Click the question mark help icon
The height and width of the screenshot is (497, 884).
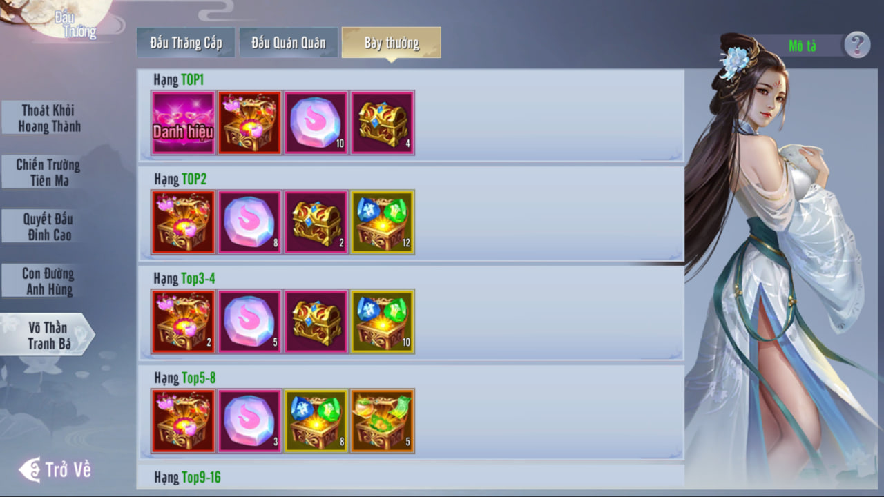pyautogui.click(x=857, y=45)
